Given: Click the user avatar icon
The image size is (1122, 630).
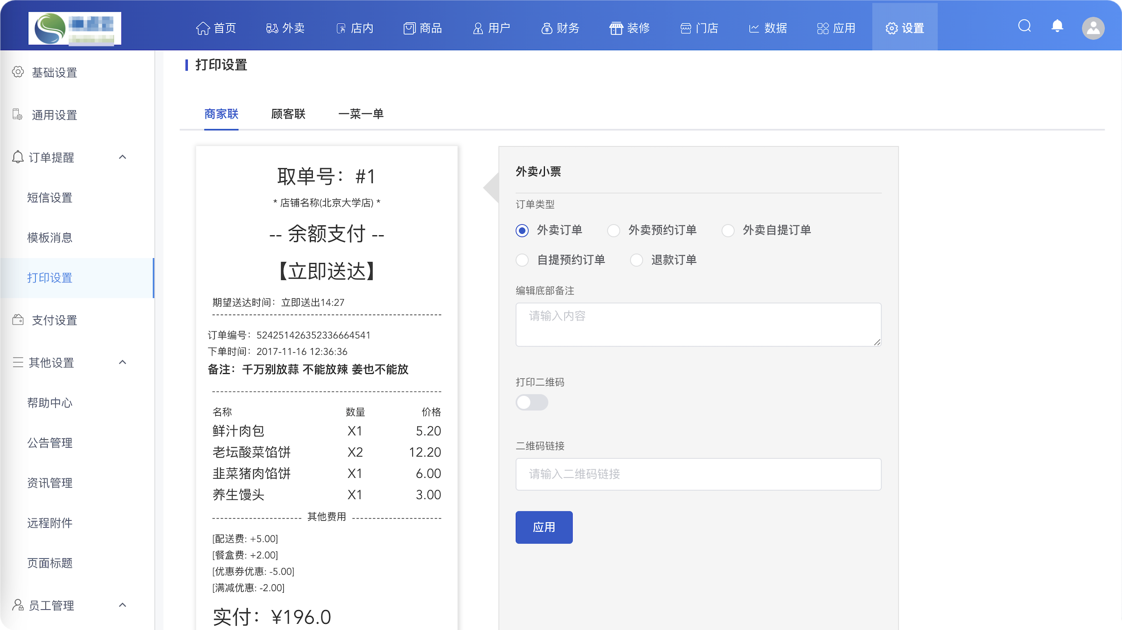Looking at the screenshot, I should click(1093, 28).
